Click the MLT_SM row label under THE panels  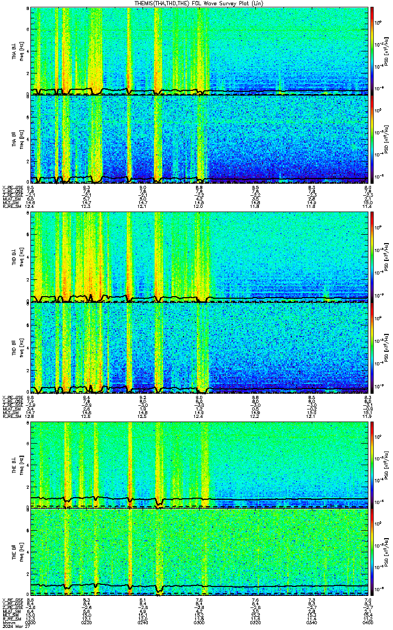click(10, 615)
